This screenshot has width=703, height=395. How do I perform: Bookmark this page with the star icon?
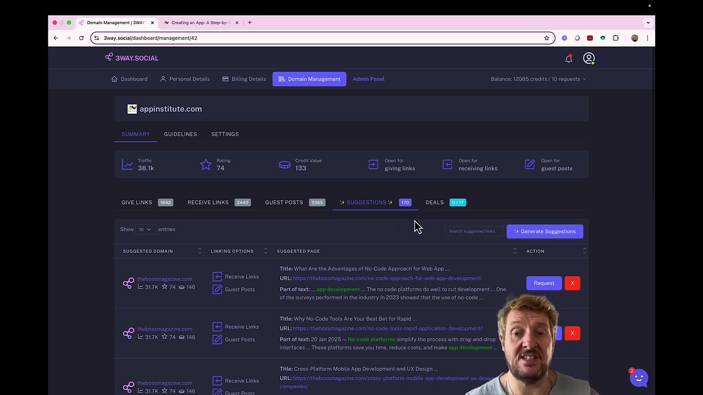click(x=546, y=38)
